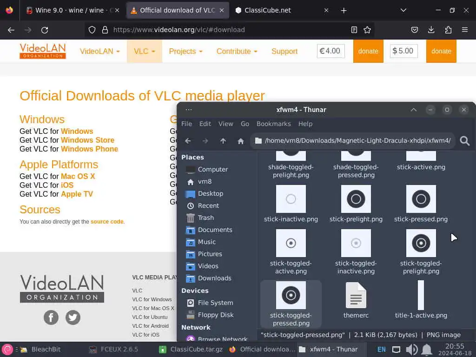Click Firefox URL address bar
Viewport: 476px width, 357px height.
pyautogui.click(x=230, y=30)
